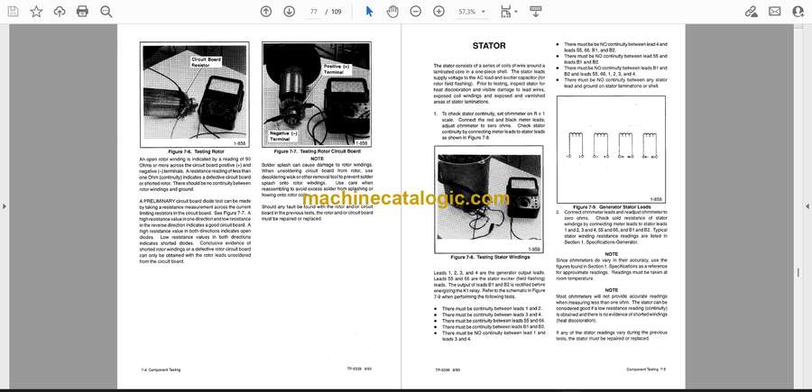Open the share with others icon
812x392 pixels.
pos(798,12)
